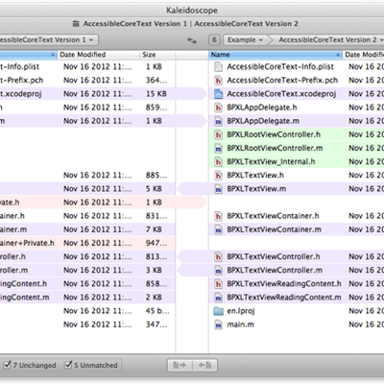Click the 3 KB size cell
This screenshot has width=384, height=384.
coord(154,270)
